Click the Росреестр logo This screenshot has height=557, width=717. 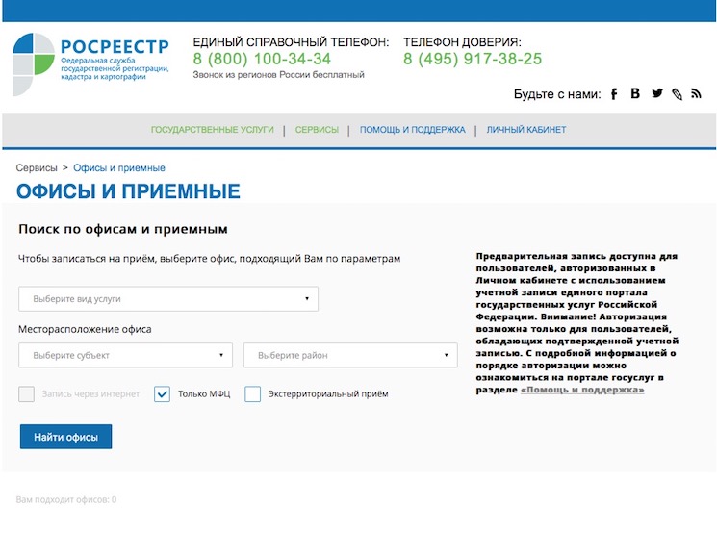tap(90, 63)
